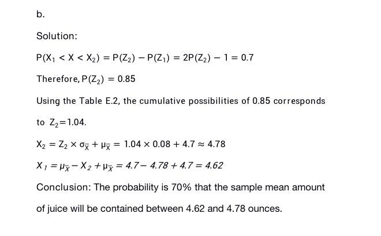Select the P(X₁ < X < X₂) expression

[70, 58]
